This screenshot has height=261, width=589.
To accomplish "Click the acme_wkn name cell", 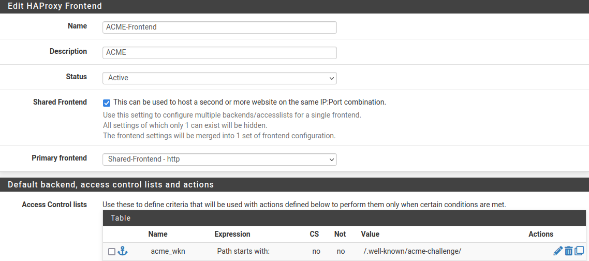I will pyautogui.click(x=168, y=251).
